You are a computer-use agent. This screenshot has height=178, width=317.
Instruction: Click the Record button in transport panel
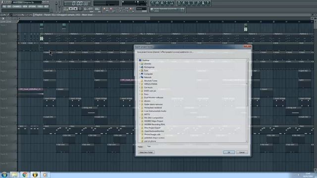[80, 9]
